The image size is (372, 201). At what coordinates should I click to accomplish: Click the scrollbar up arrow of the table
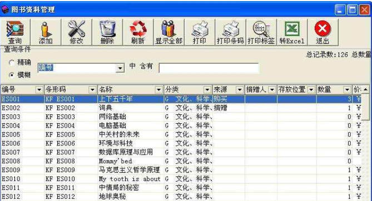(x=365, y=89)
